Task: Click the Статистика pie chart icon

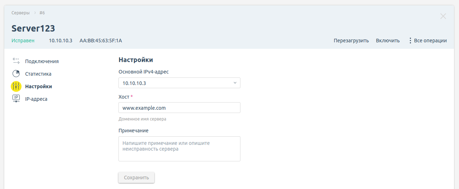Action: click(16, 74)
